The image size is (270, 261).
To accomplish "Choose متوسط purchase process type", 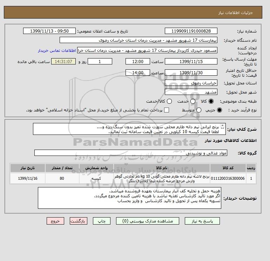I will click(199, 110).
